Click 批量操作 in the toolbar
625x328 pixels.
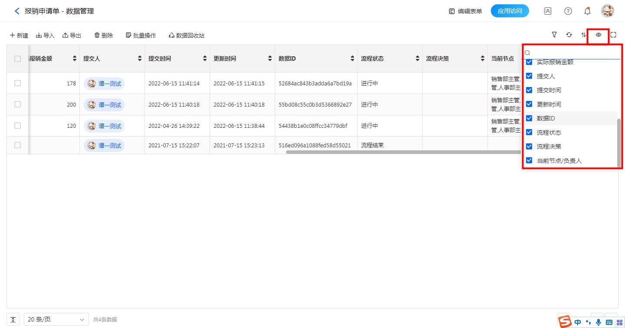(x=141, y=36)
